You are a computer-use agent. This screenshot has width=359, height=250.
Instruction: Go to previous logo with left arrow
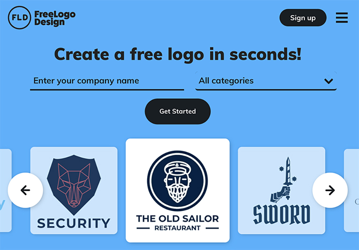[25, 190]
